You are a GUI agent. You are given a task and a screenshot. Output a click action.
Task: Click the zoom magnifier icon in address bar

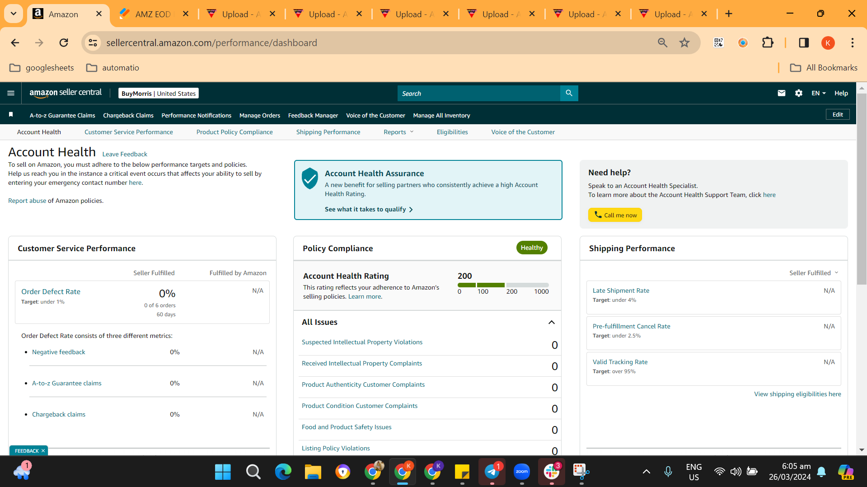point(662,42)
